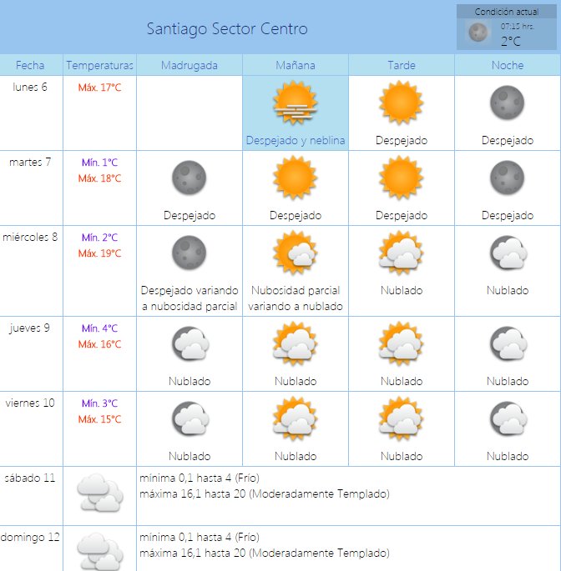Screen dimensions: 561x571
Task: Select the Tarde column header
Action: click(x=402, y=65)
